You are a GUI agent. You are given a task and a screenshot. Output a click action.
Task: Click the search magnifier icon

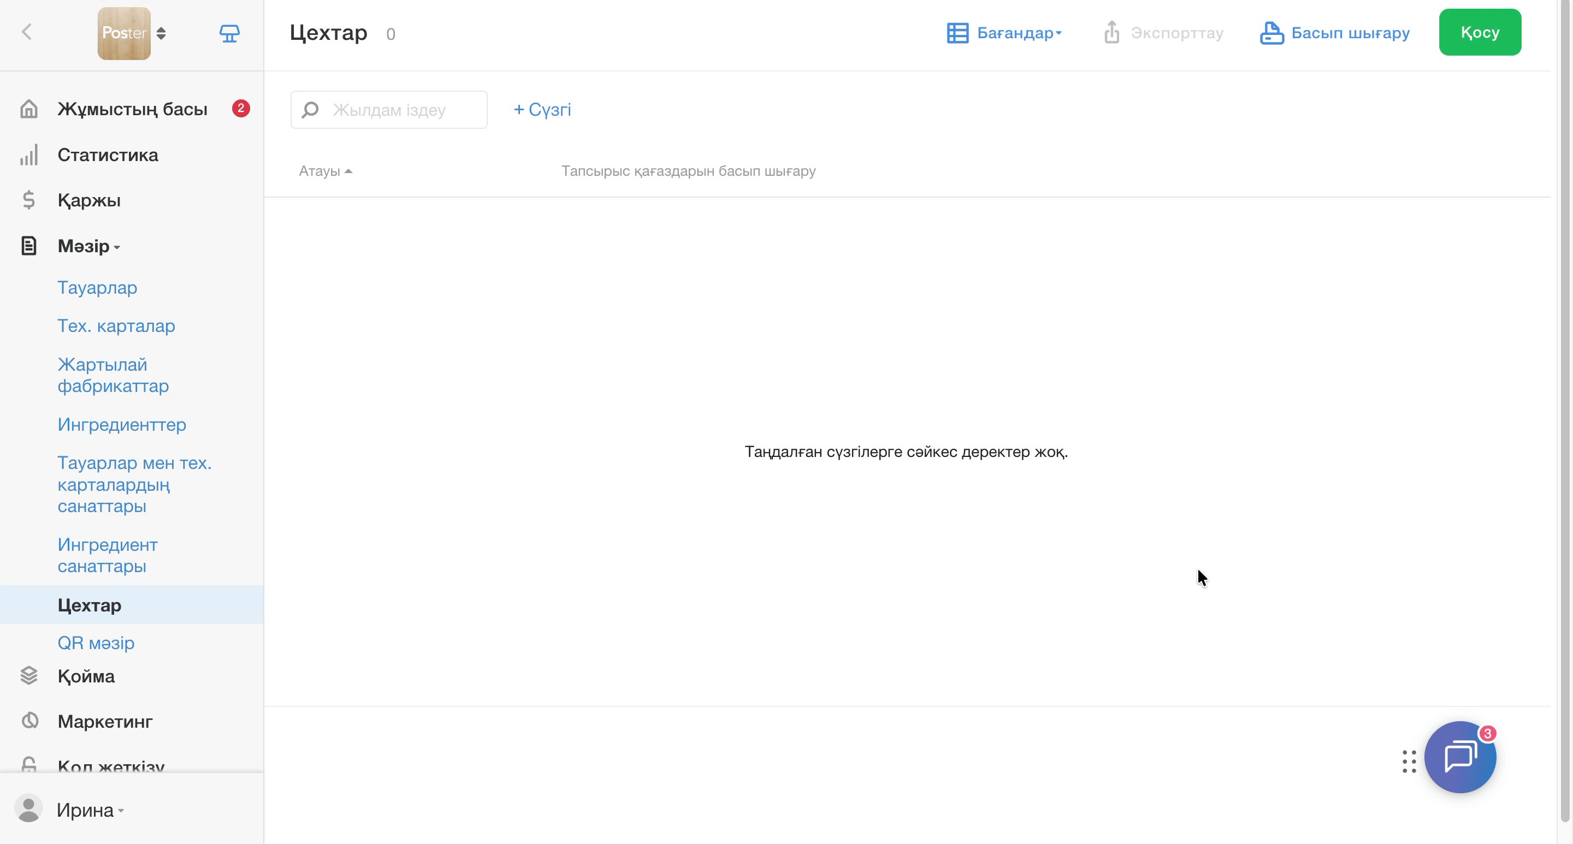coord(310,110)
